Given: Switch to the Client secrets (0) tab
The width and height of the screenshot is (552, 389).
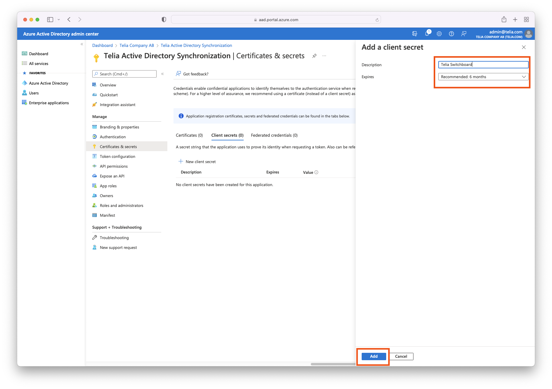Looking at the screenshot, I should [227, 135].
